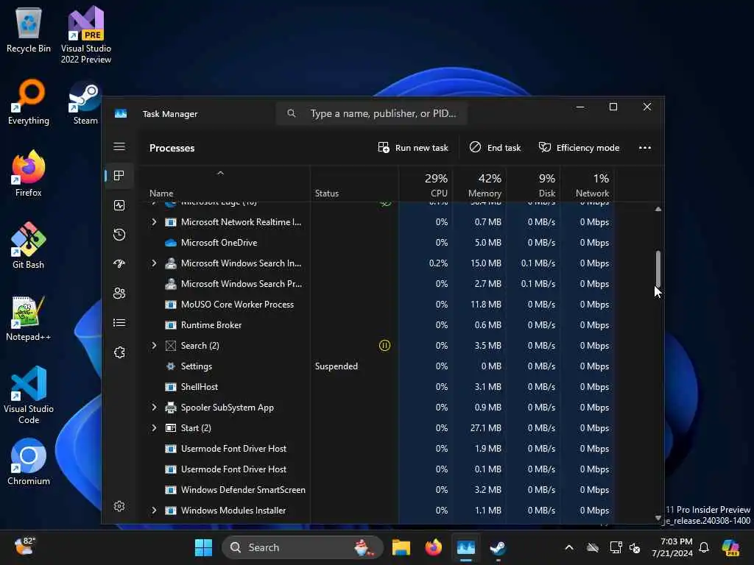Screen dimensions: 754x565
Task: Open the Notepad++ desktop shortcut
Action: [x=29, y=318]
